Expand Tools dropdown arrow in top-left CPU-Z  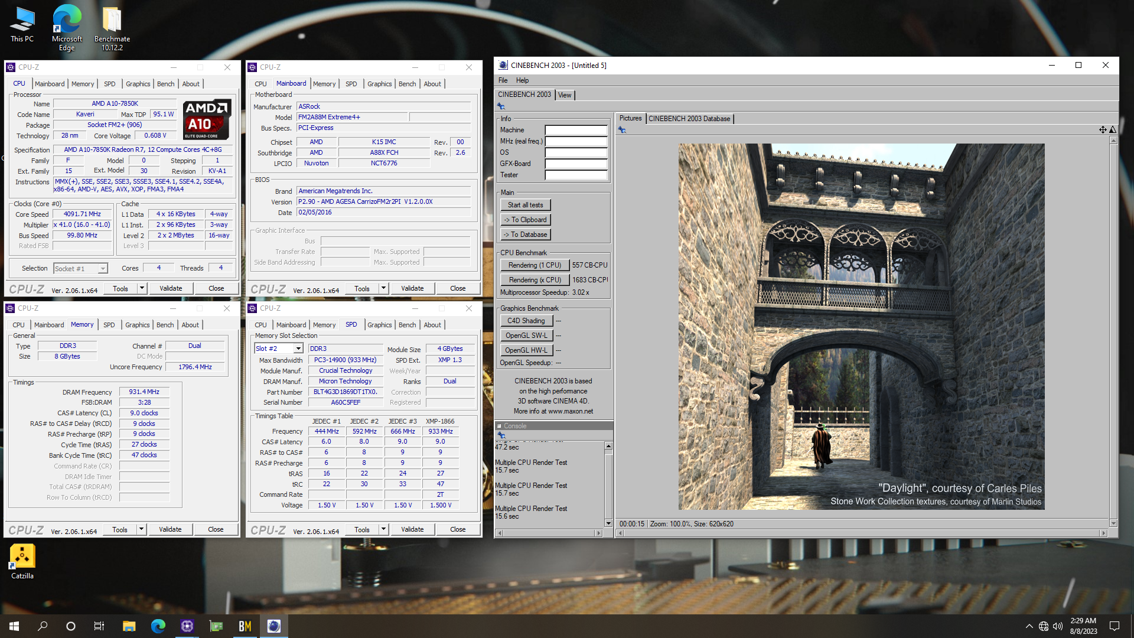pos(142,288)
